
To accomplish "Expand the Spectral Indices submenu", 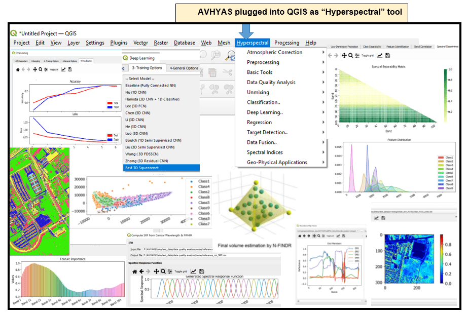I will [x=281, y=152].
